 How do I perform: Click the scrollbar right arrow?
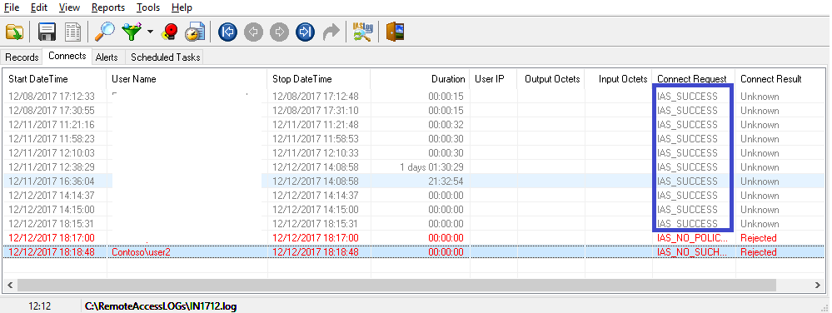tap(817, 286)
